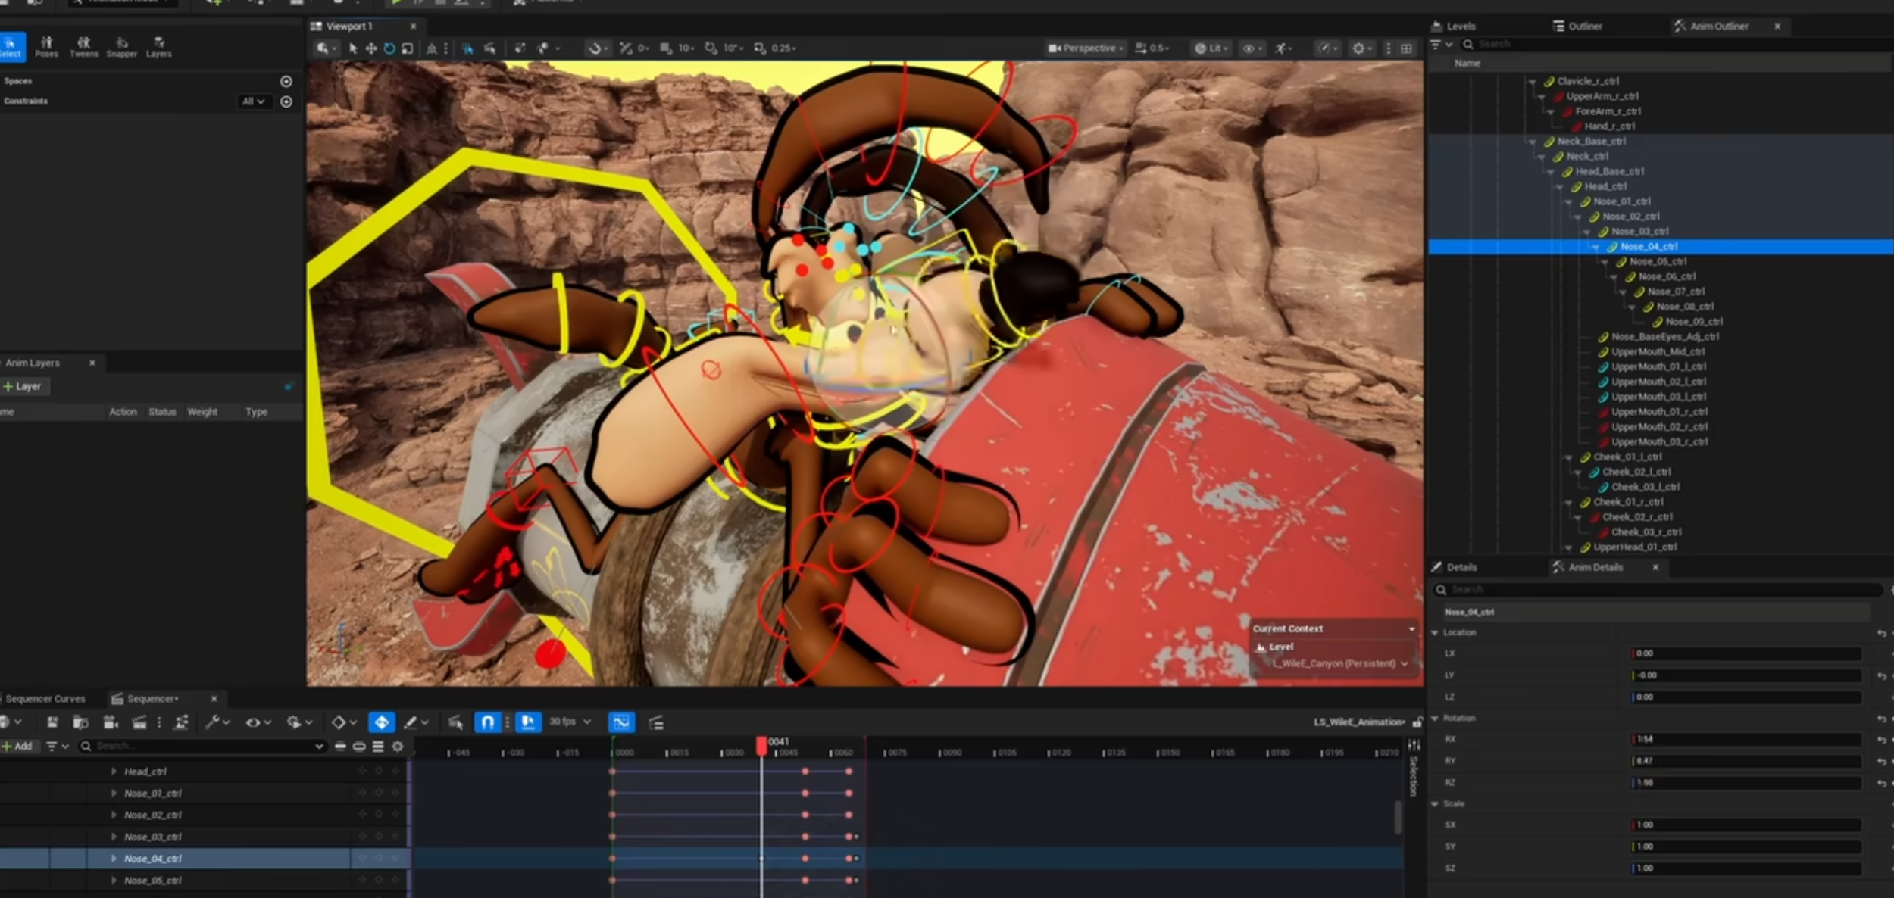Click the viewport layout grid icon
Viewport: 1894px width, 898px height.
(x=1407, y=48)
